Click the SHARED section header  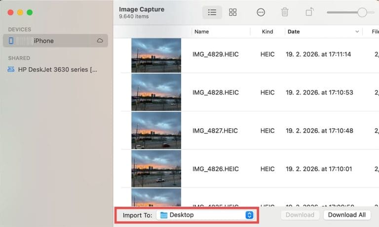point(19,58)
